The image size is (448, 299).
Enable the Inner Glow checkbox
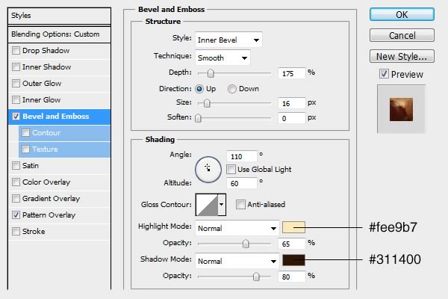[16, 100]
